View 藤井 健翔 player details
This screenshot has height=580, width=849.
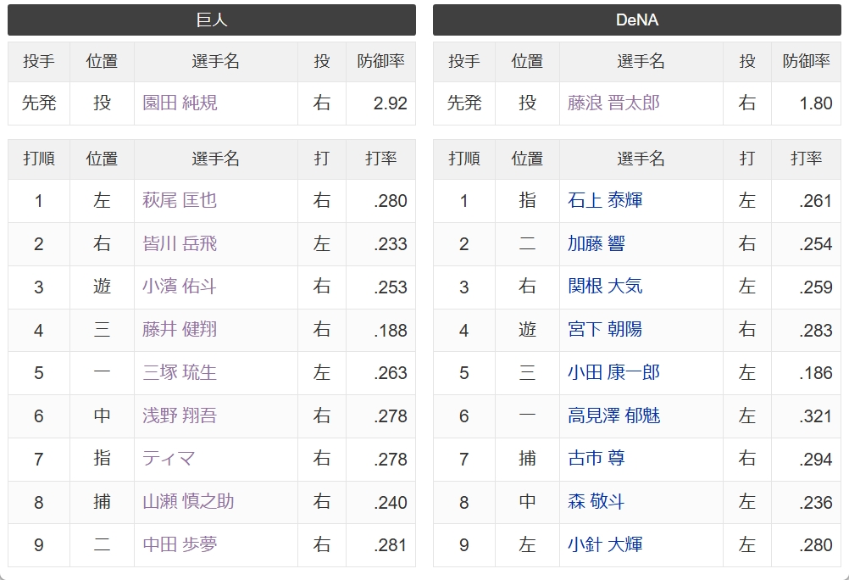pyautogui.click(x=180, y=330)
